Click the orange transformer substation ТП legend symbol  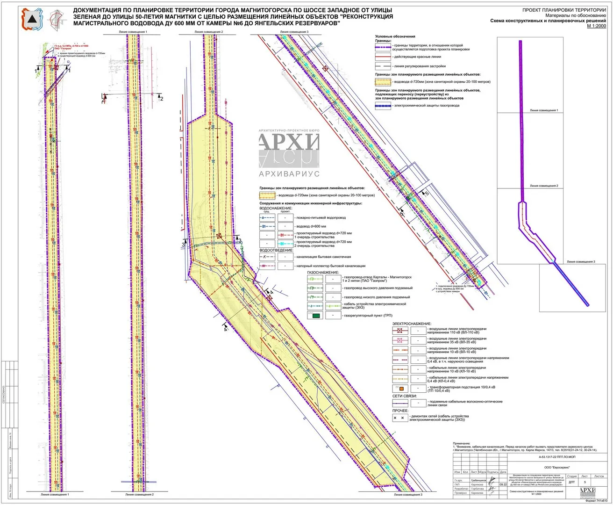tap(400, 388)
